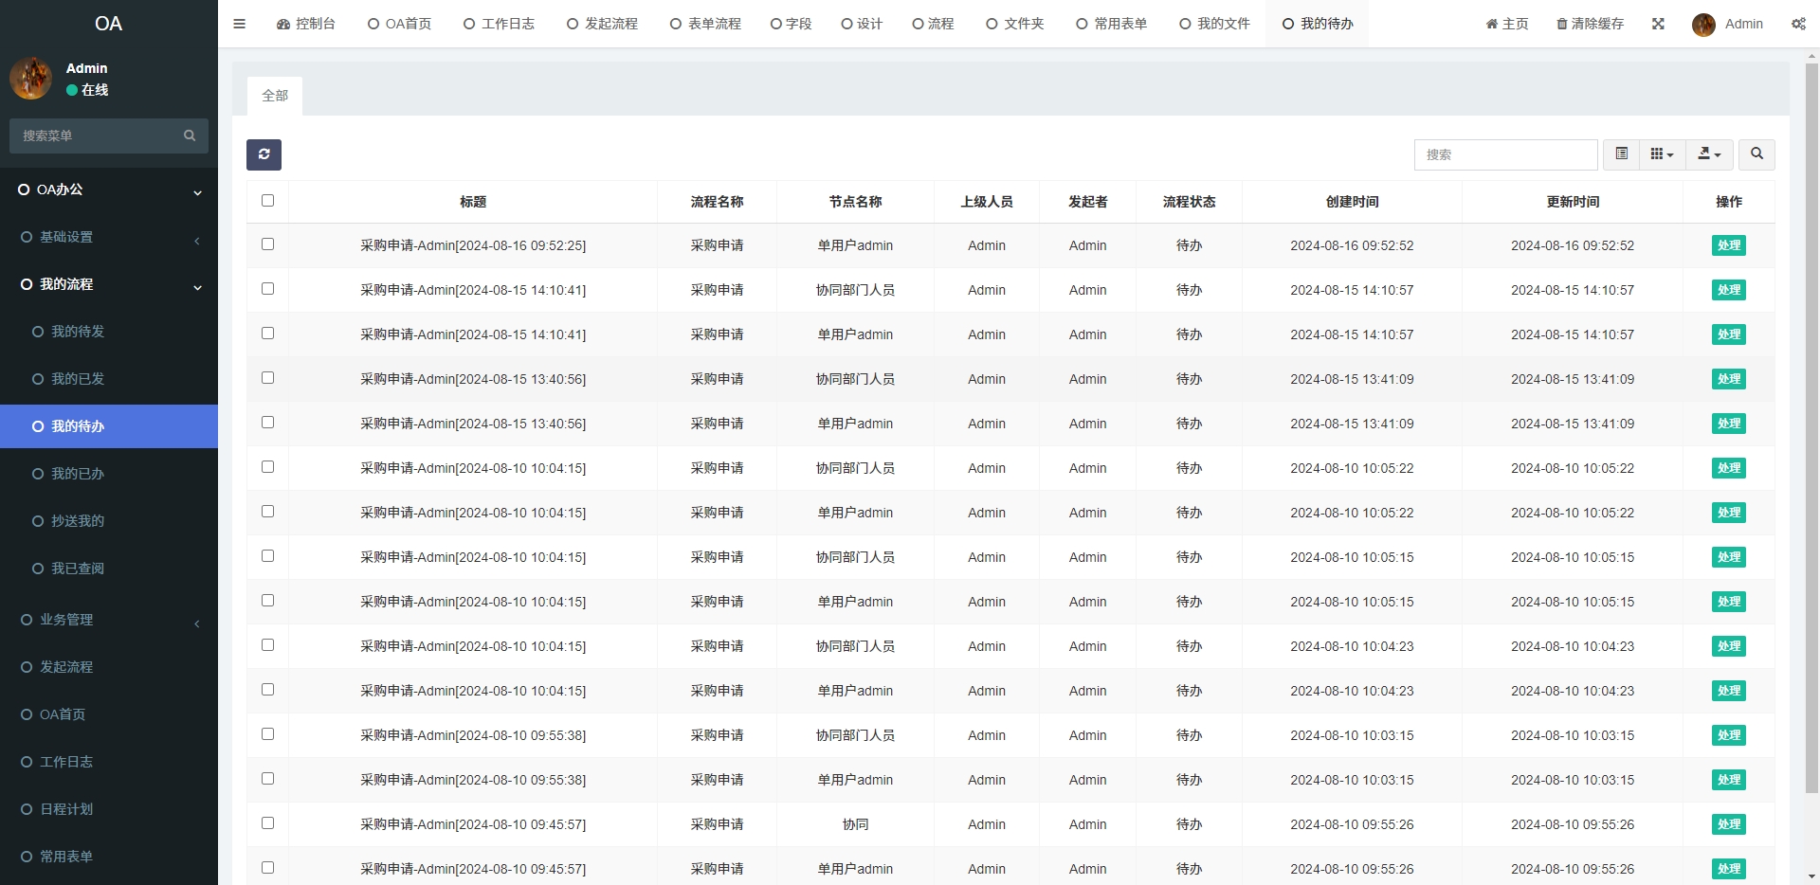Click the table refresh button
The width and height of the screenshot is (1820, 885).
(x=264, y=154)
